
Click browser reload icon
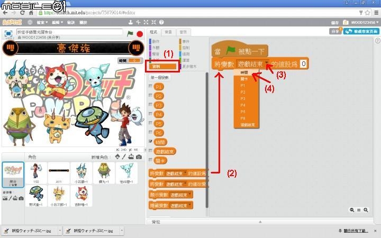pyautogui.click(x=22, y=13)
